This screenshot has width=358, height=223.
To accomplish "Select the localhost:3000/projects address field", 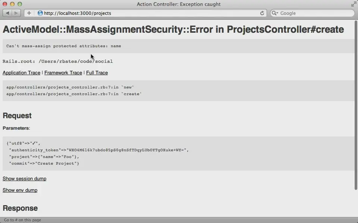I will click(146, 13).
